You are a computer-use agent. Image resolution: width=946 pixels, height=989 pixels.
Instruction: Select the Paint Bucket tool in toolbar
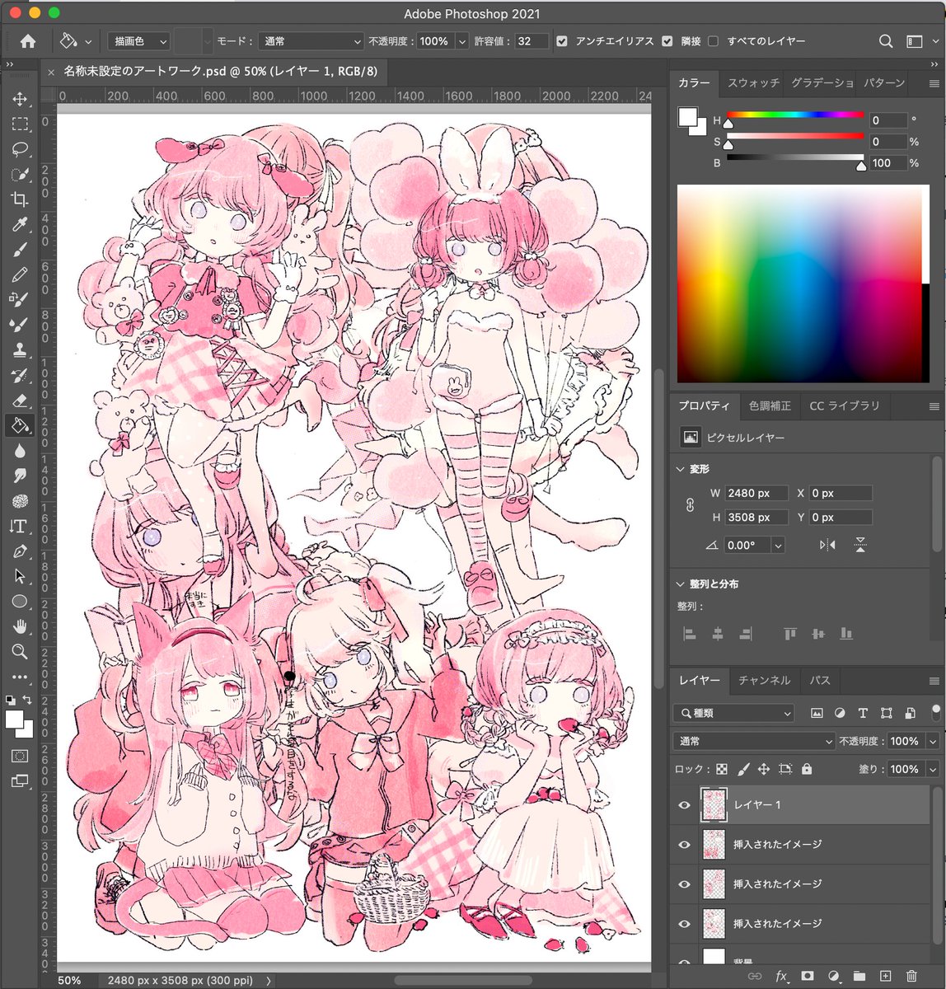(x=20, y=425)
